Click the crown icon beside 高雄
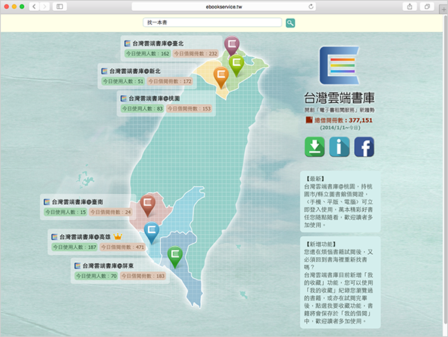Viewport: 448px width, 337px height. (118, 236)
